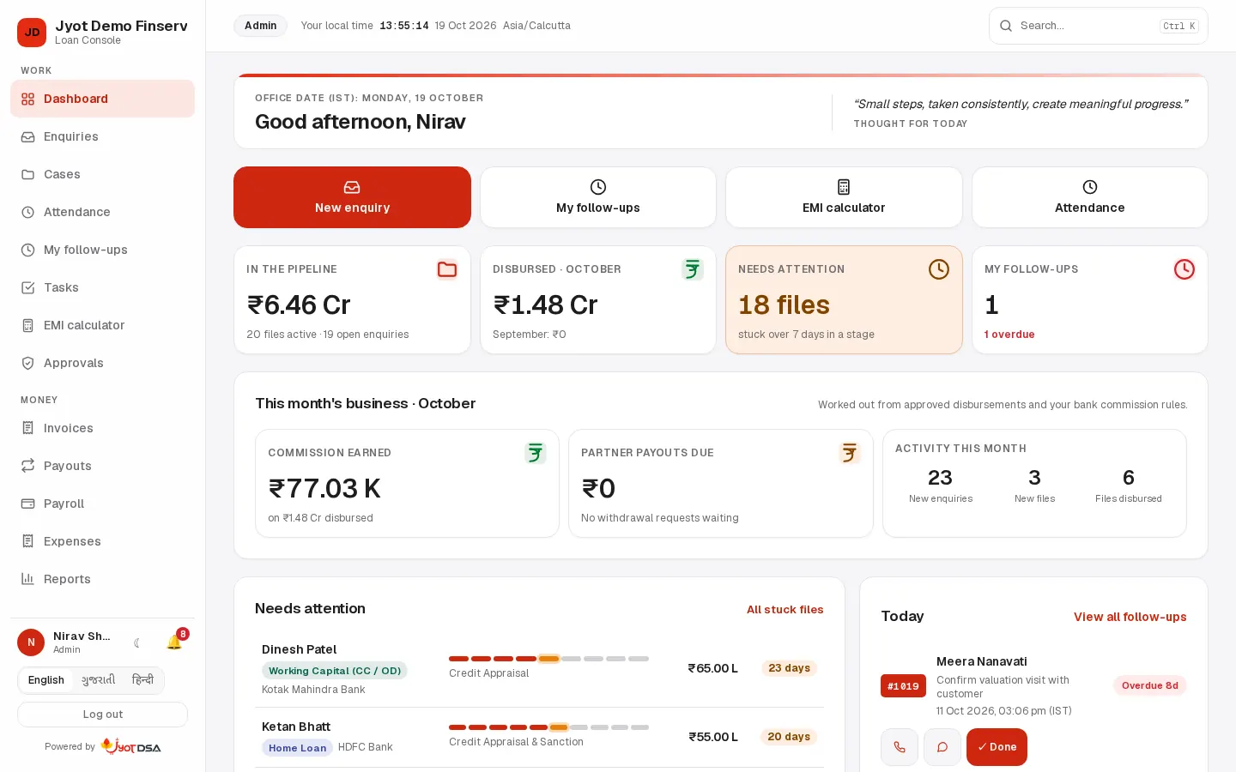Click Dinesh Patel stage progress bar
Image resolution: width=1236 pixels, height=772 pixels.
(548, 659)
